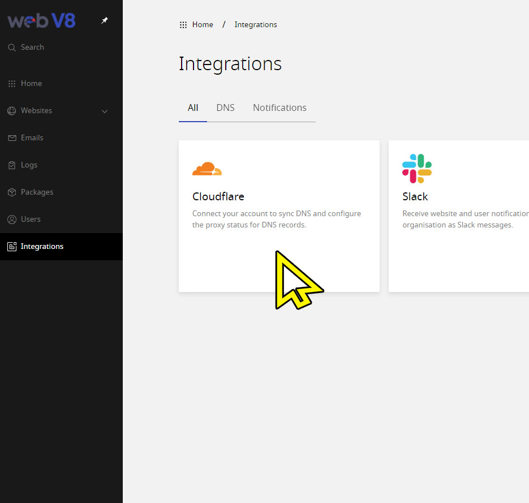Click the Integrations breadcrumb text

(x=256, y=25)
